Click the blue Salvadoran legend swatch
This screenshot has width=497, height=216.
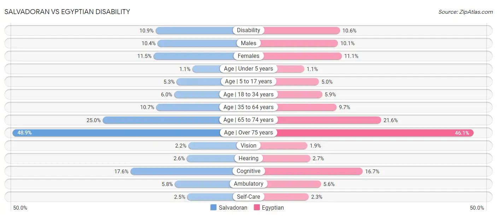click(214, 208)
